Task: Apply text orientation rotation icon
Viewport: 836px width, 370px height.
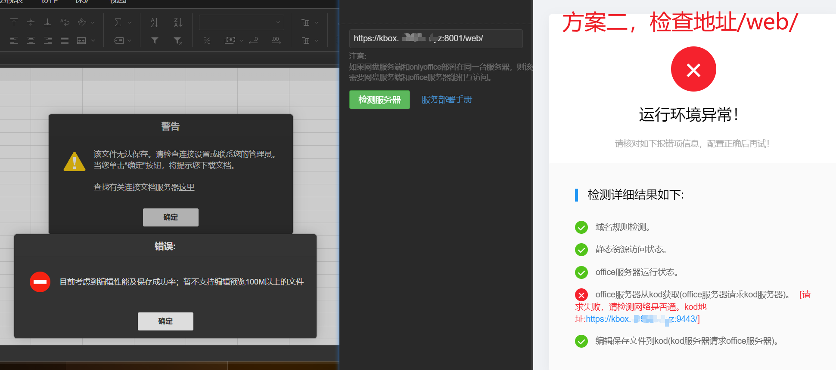Action: click(x=82, y=22)
